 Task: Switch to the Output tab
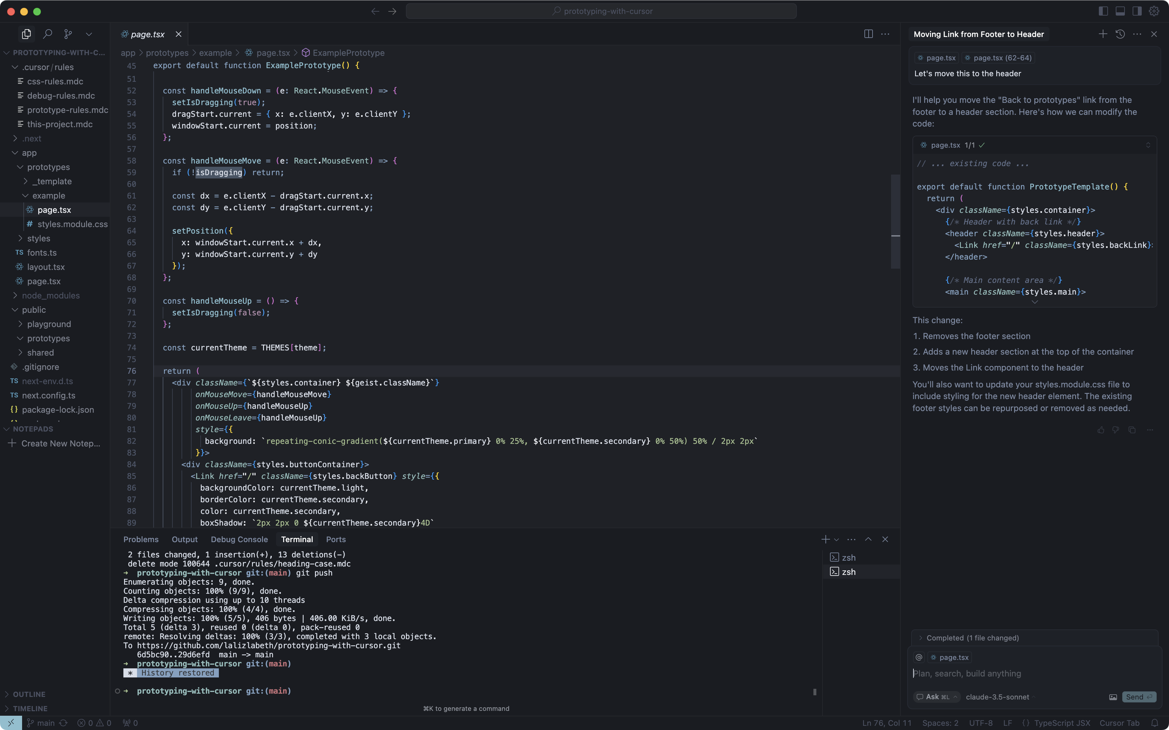pyautogui.click(x=184, y=539)
